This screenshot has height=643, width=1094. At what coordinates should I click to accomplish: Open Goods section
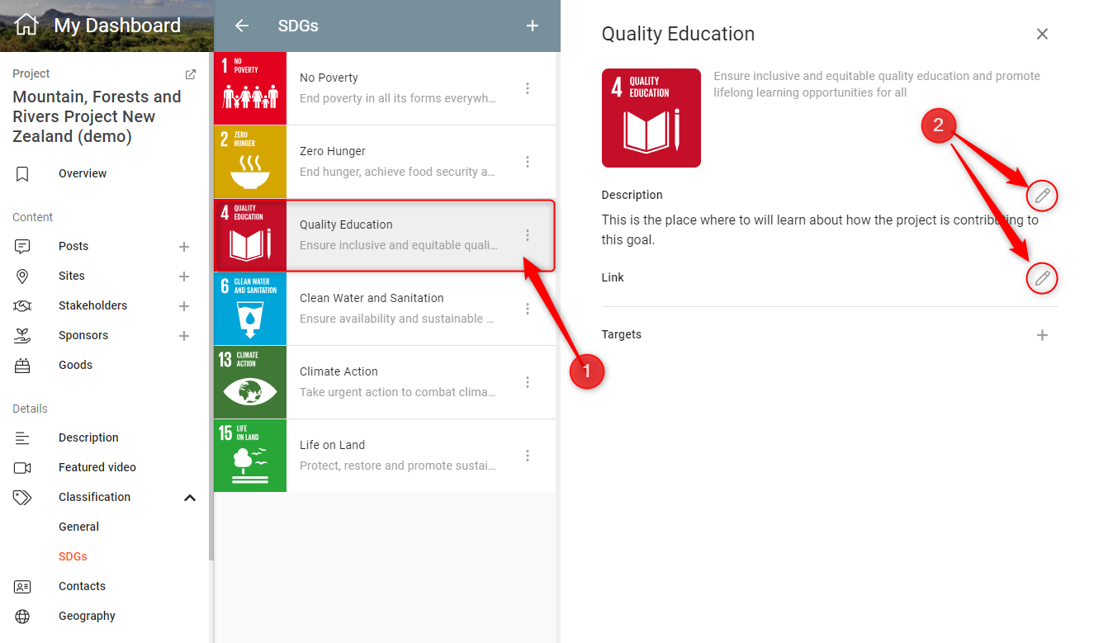point(75,365)
